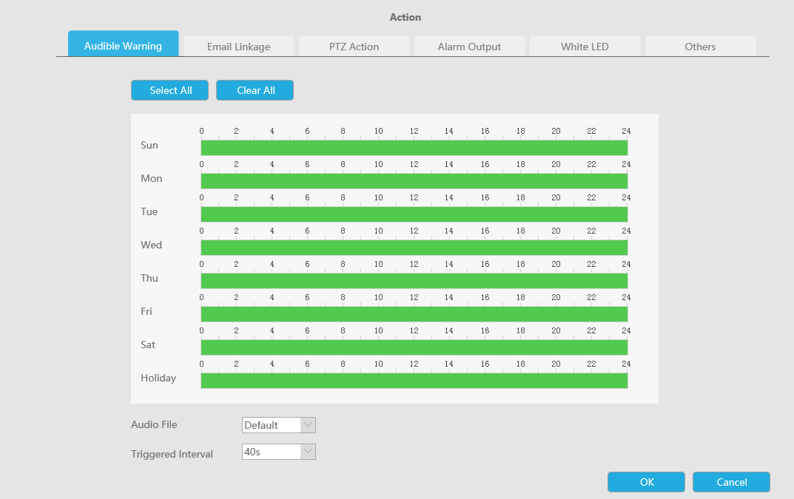Click the Action dialog title
The height and width of the screenshot is (499, 794).
pos(405,17)
